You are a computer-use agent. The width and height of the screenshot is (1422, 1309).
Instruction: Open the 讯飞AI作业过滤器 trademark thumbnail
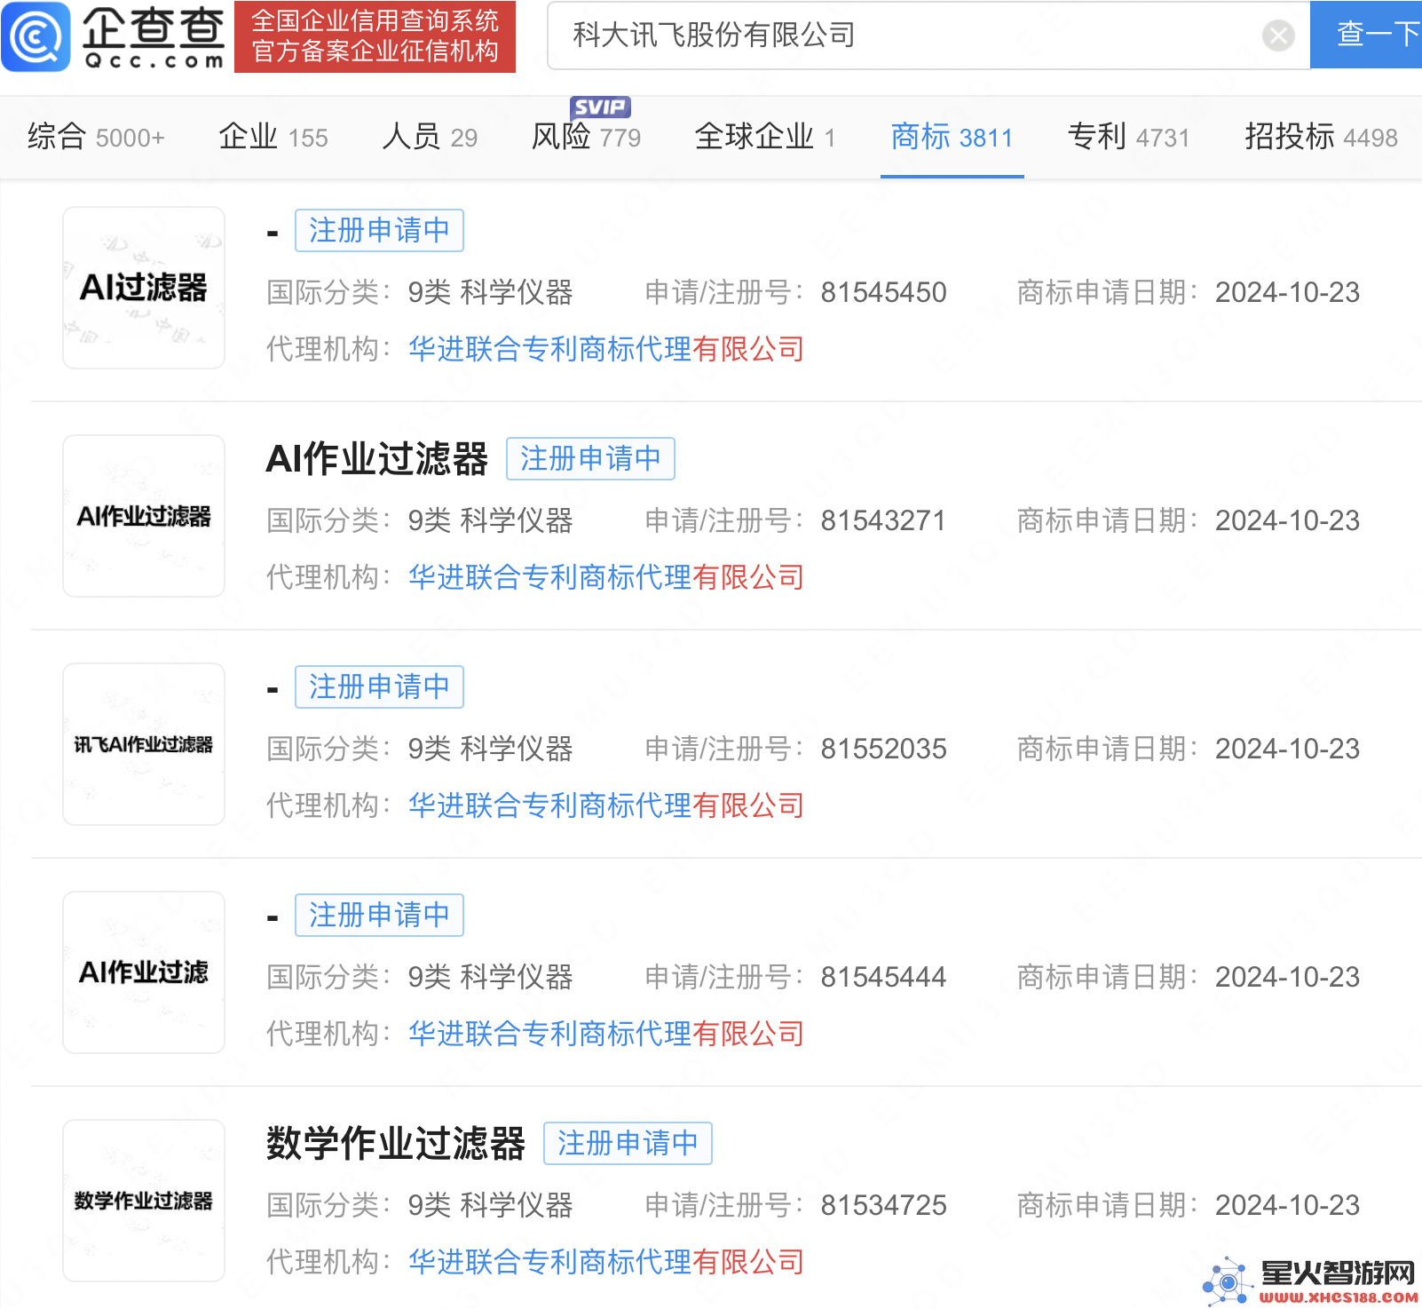[144, 744]
